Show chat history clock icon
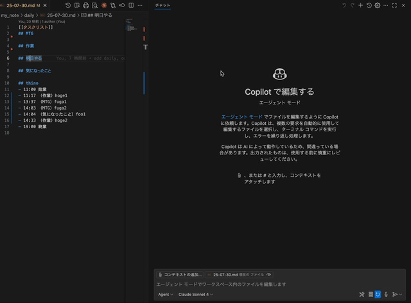411x303 pixels. (369, 5)
